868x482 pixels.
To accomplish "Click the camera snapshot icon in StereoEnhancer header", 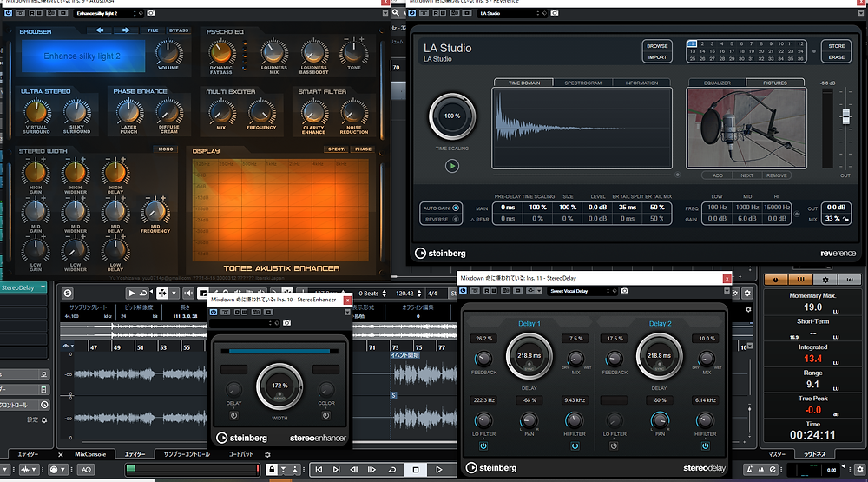I will tap(286, 322).
